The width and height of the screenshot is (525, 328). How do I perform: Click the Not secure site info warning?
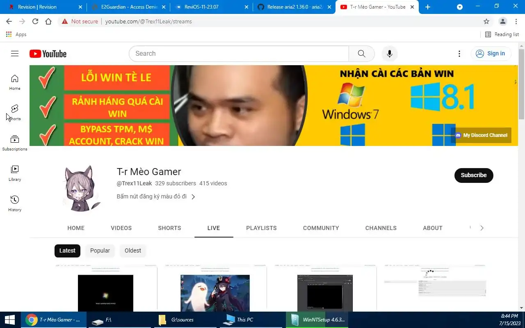click(x=80, y=21)
